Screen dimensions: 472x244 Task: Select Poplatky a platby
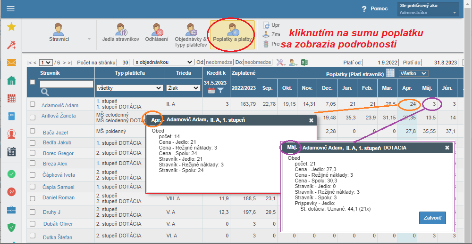coord(232,34)
